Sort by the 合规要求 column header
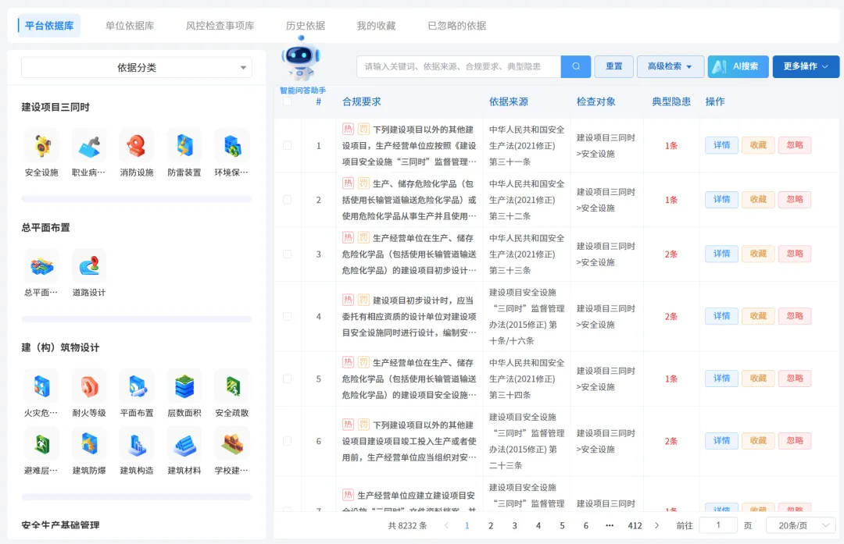Screen dimensions: 844x544 [x=361, y=101]
